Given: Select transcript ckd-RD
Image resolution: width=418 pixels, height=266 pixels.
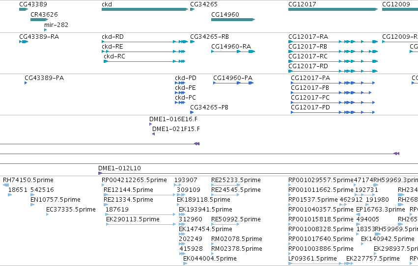Looking at the screenshot, I should (145, 42).
